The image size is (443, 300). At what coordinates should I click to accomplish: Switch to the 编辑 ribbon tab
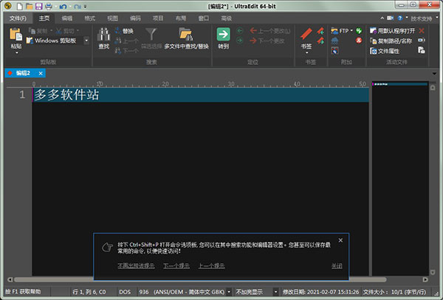coord(67,17)
